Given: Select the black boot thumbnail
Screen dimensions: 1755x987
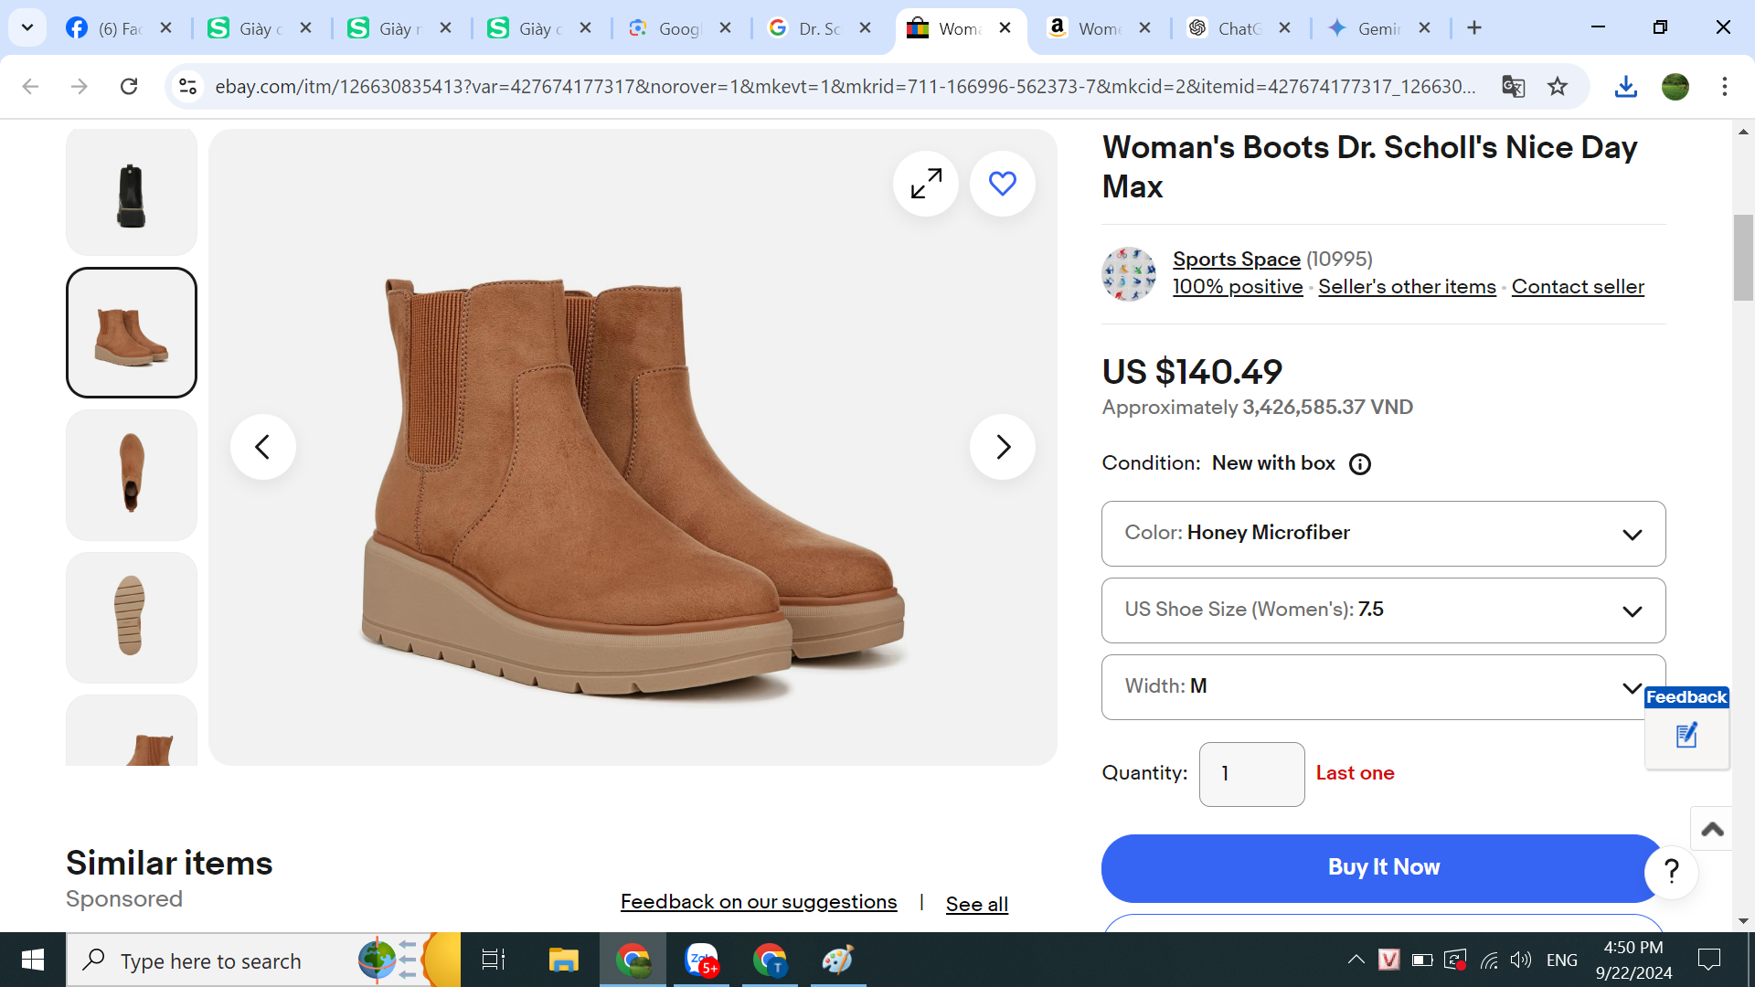Looking at the screenshot, I should pyautogui.click(x=132, y=194).
